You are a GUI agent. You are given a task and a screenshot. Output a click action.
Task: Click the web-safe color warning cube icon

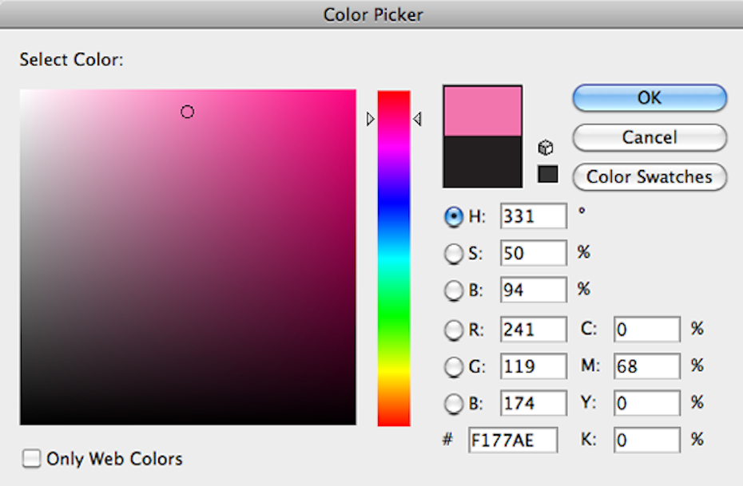[546, 148]
